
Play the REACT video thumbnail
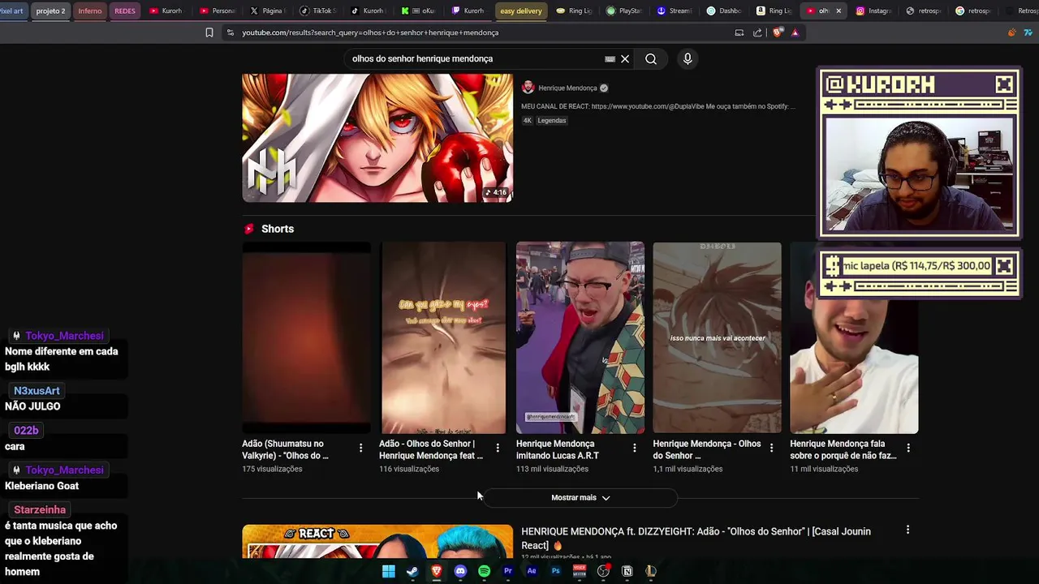377,542
